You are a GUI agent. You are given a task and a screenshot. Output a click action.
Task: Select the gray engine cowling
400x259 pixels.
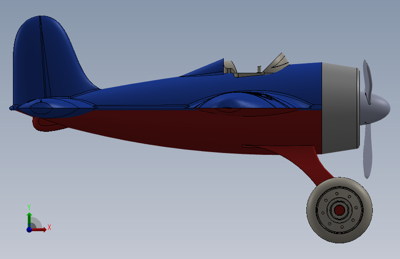pos(340,108)
